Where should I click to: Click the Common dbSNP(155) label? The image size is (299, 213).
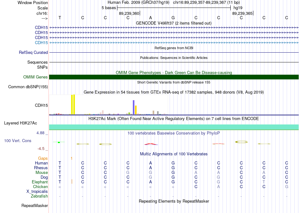pyautogui.click(x=28, y=87)
